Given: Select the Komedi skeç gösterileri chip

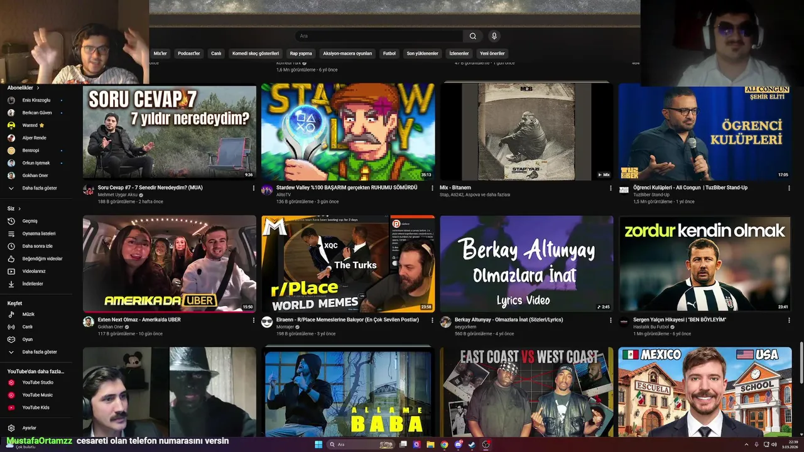Looking at the screenshot, I should tap(256, 53).
